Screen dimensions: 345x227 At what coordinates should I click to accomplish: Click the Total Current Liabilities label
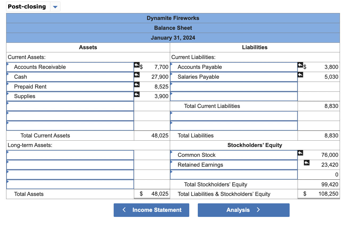coord(212,106)
